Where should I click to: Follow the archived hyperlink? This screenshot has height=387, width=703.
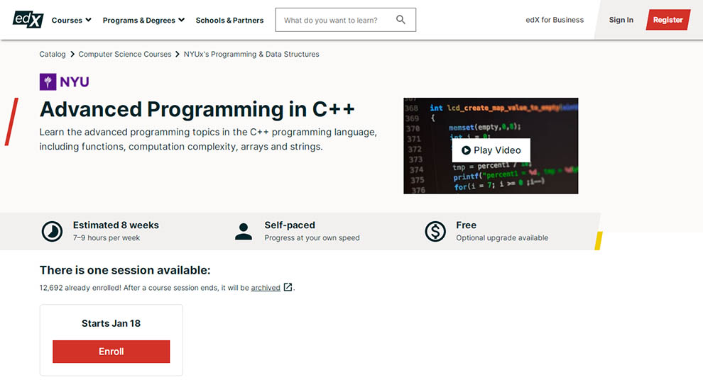(x=266, y=288)
